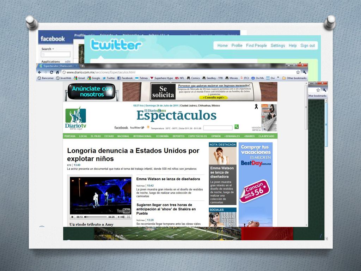Click Consulte aquí in Se solicita ad
The height and width of the screenshot is (271, 361).
point(214,97)
